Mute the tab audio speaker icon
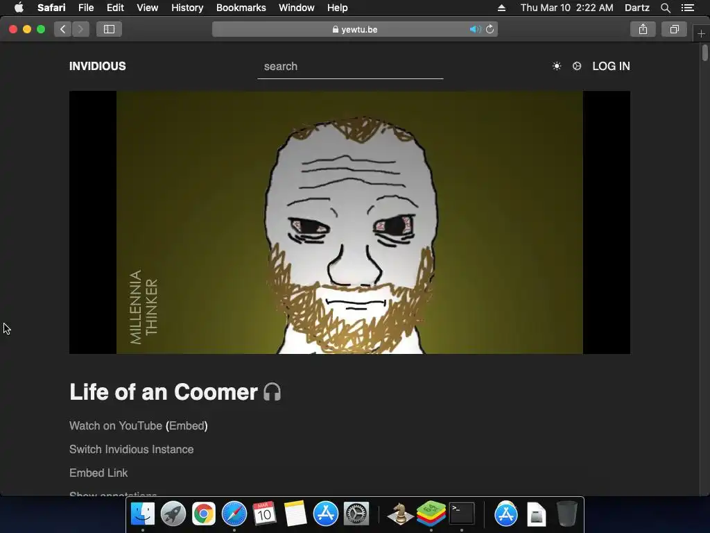Viewport: 710px width, 533px height. tap(475, 29)
